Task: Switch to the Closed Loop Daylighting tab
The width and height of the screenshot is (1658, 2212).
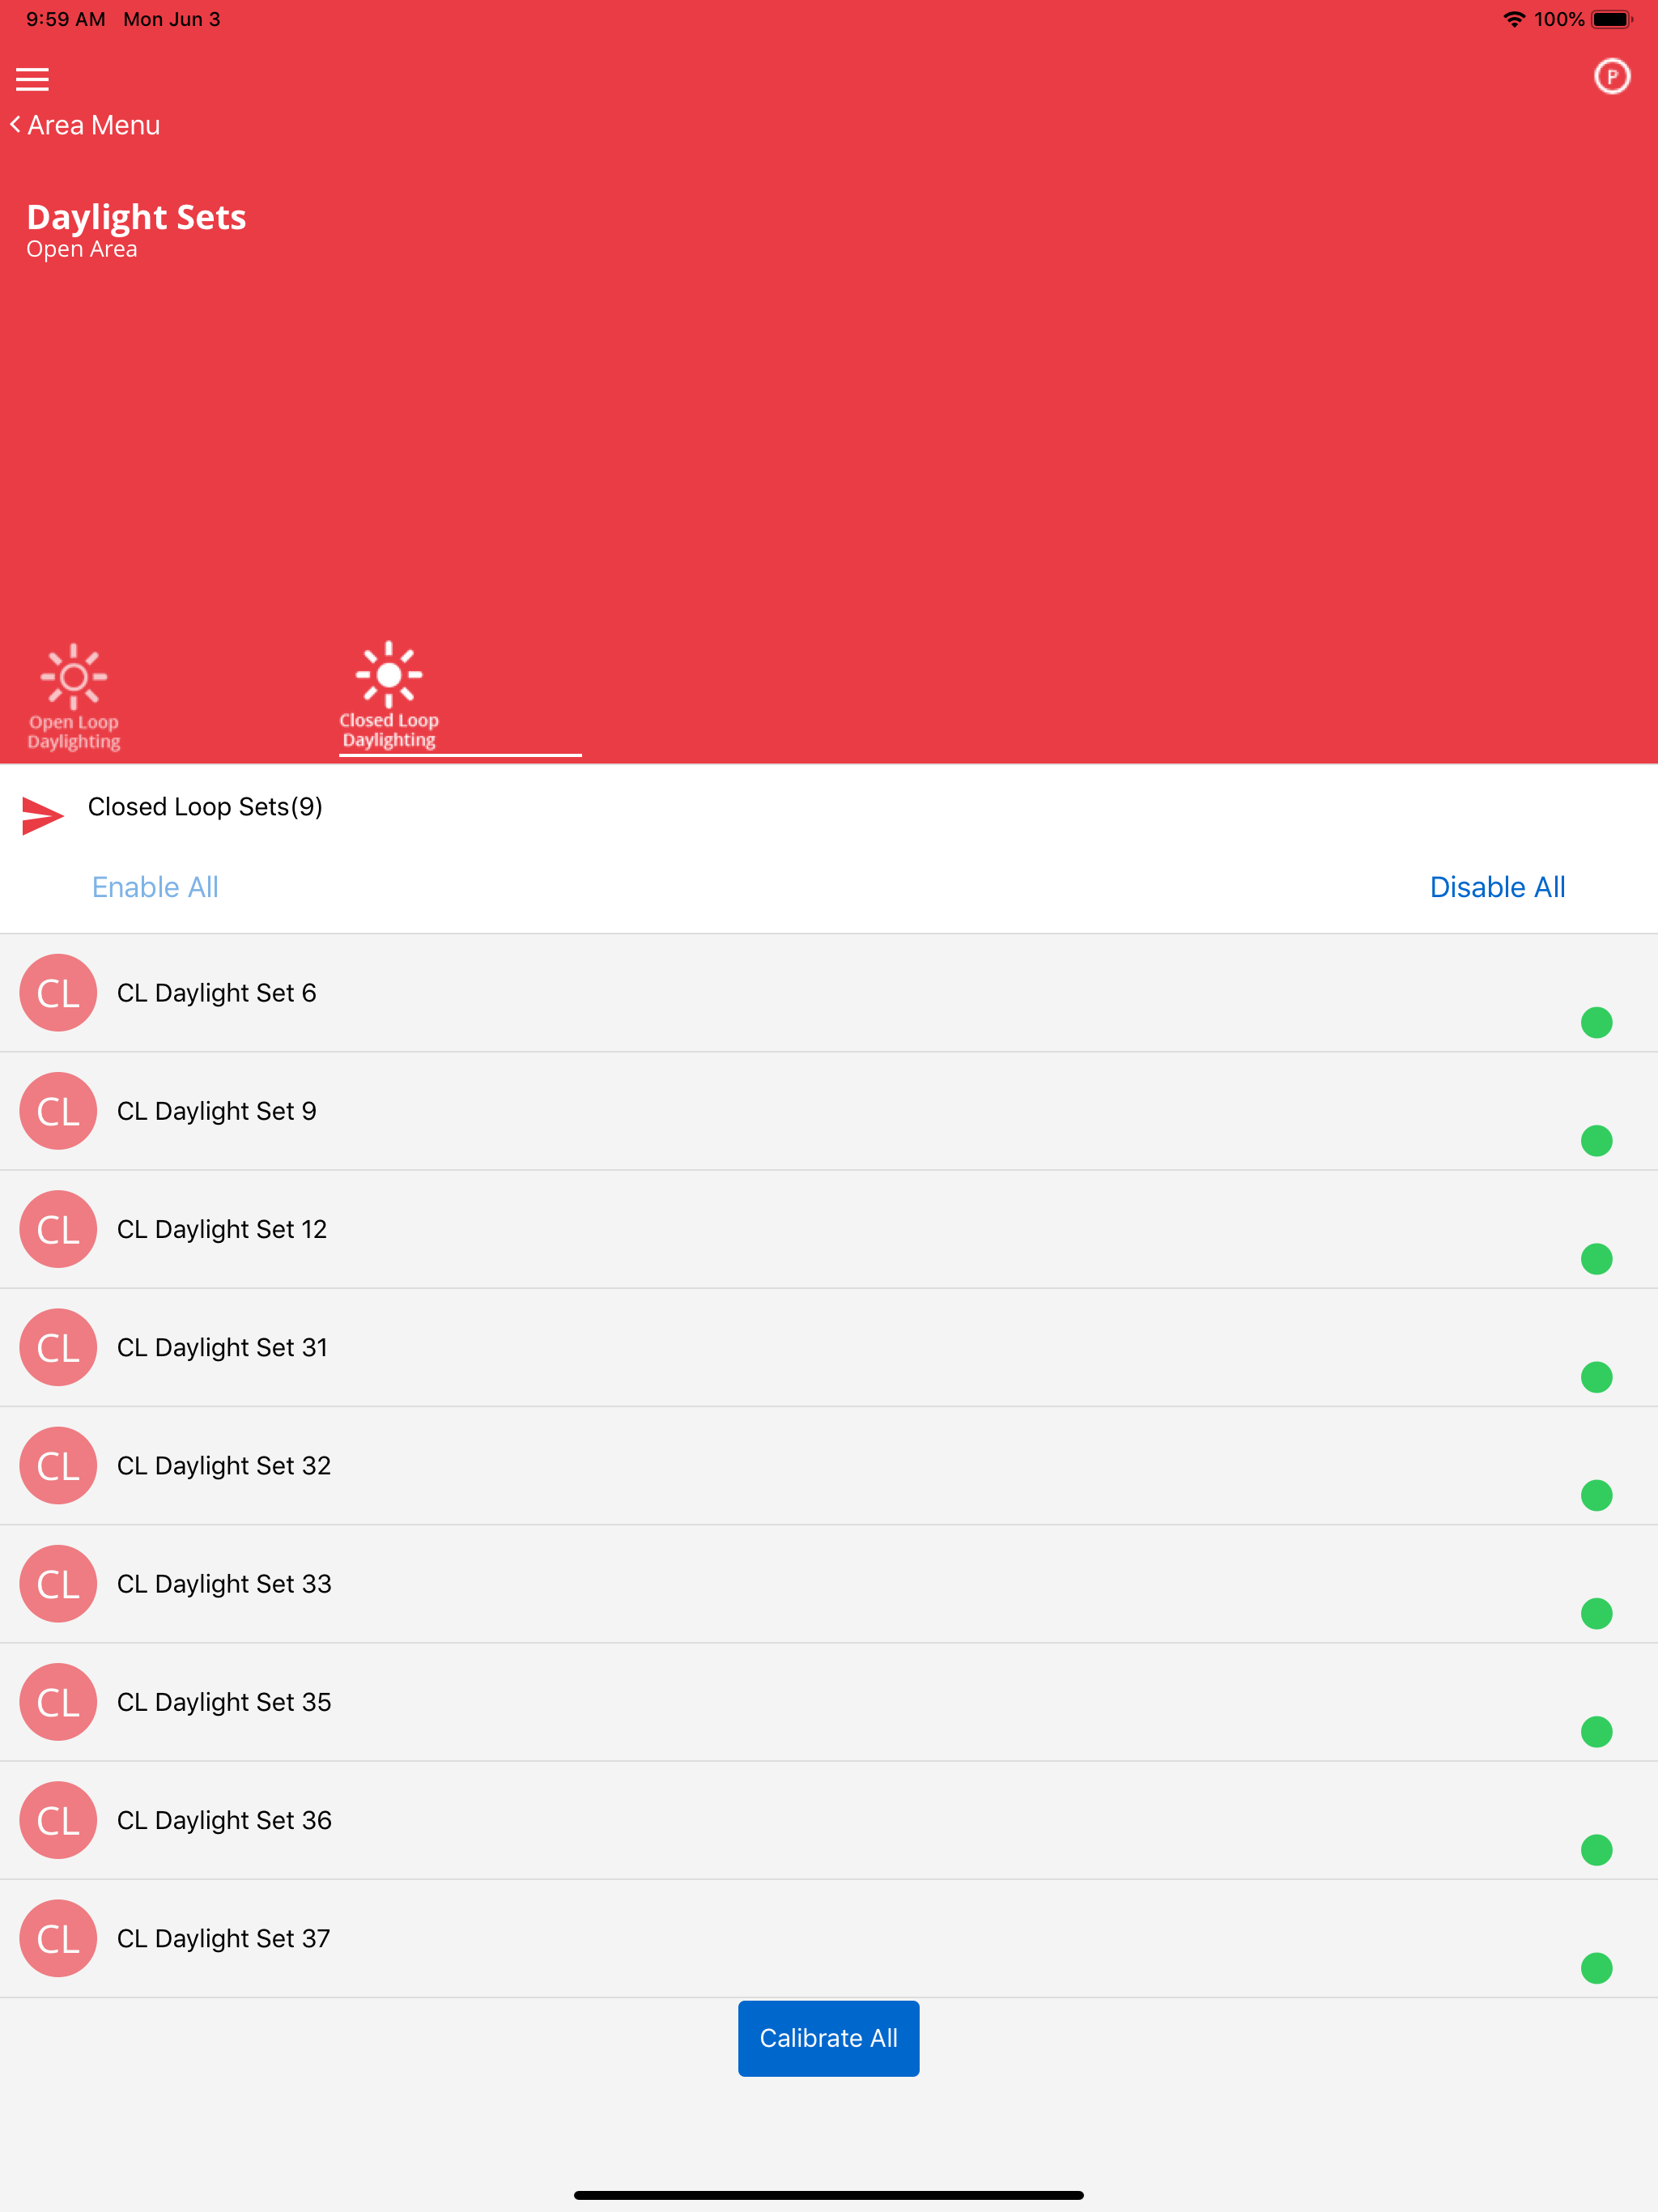Action: [x=389, y=695]
